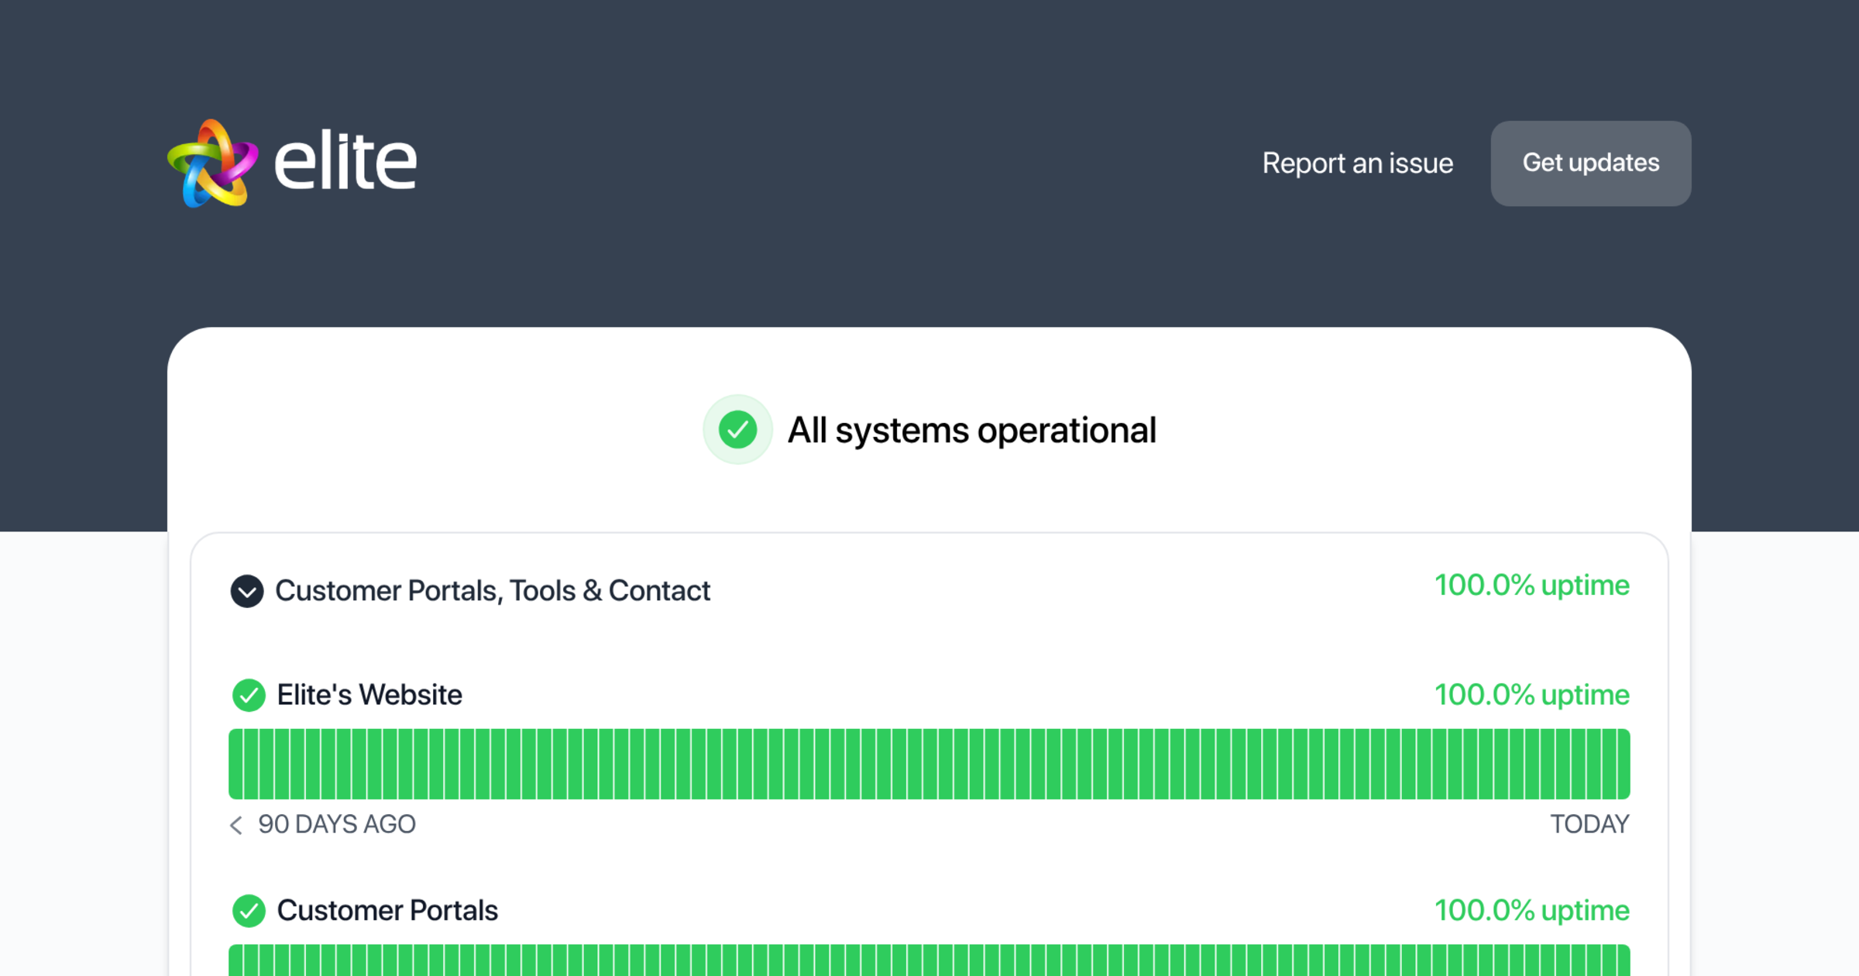Image resolution: width=1859 pixels, height=976 pixels.
Task: Click the Customer Portals, Tools & Contact title
Action: tap(493, 591)
